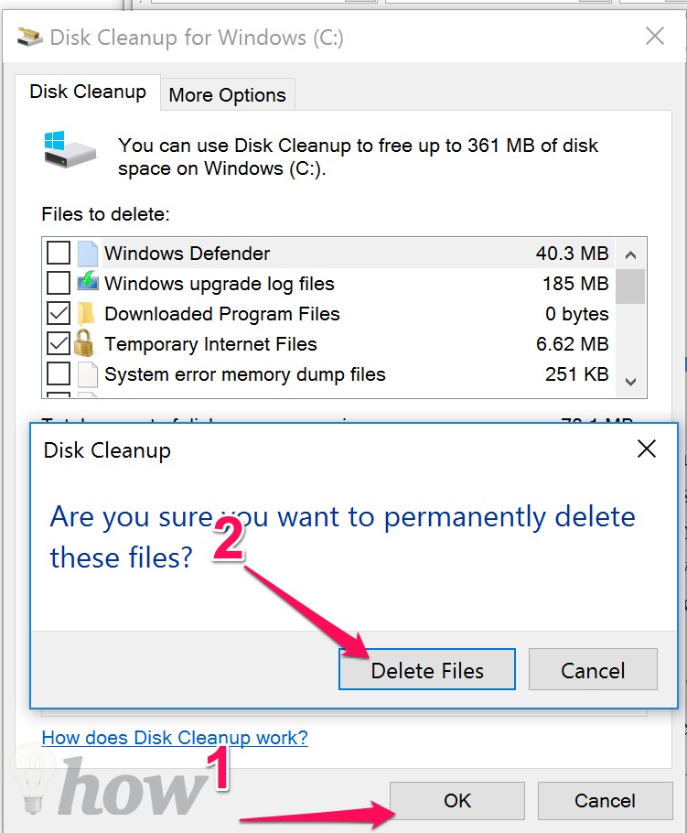This screenshot has width=687, height=833.
Task: Select the Windows upgrade log files icon
Action: 88,280
